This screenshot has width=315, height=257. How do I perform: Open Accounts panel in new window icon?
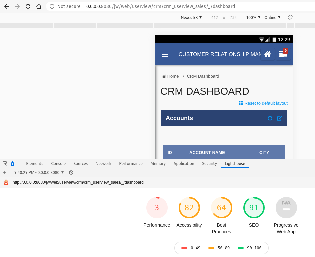[x=280, y=118]
